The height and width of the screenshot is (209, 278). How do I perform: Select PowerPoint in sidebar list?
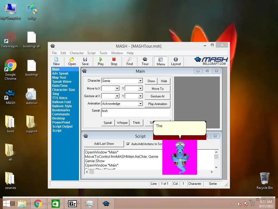pyautogui.click(x=61, y=122)
